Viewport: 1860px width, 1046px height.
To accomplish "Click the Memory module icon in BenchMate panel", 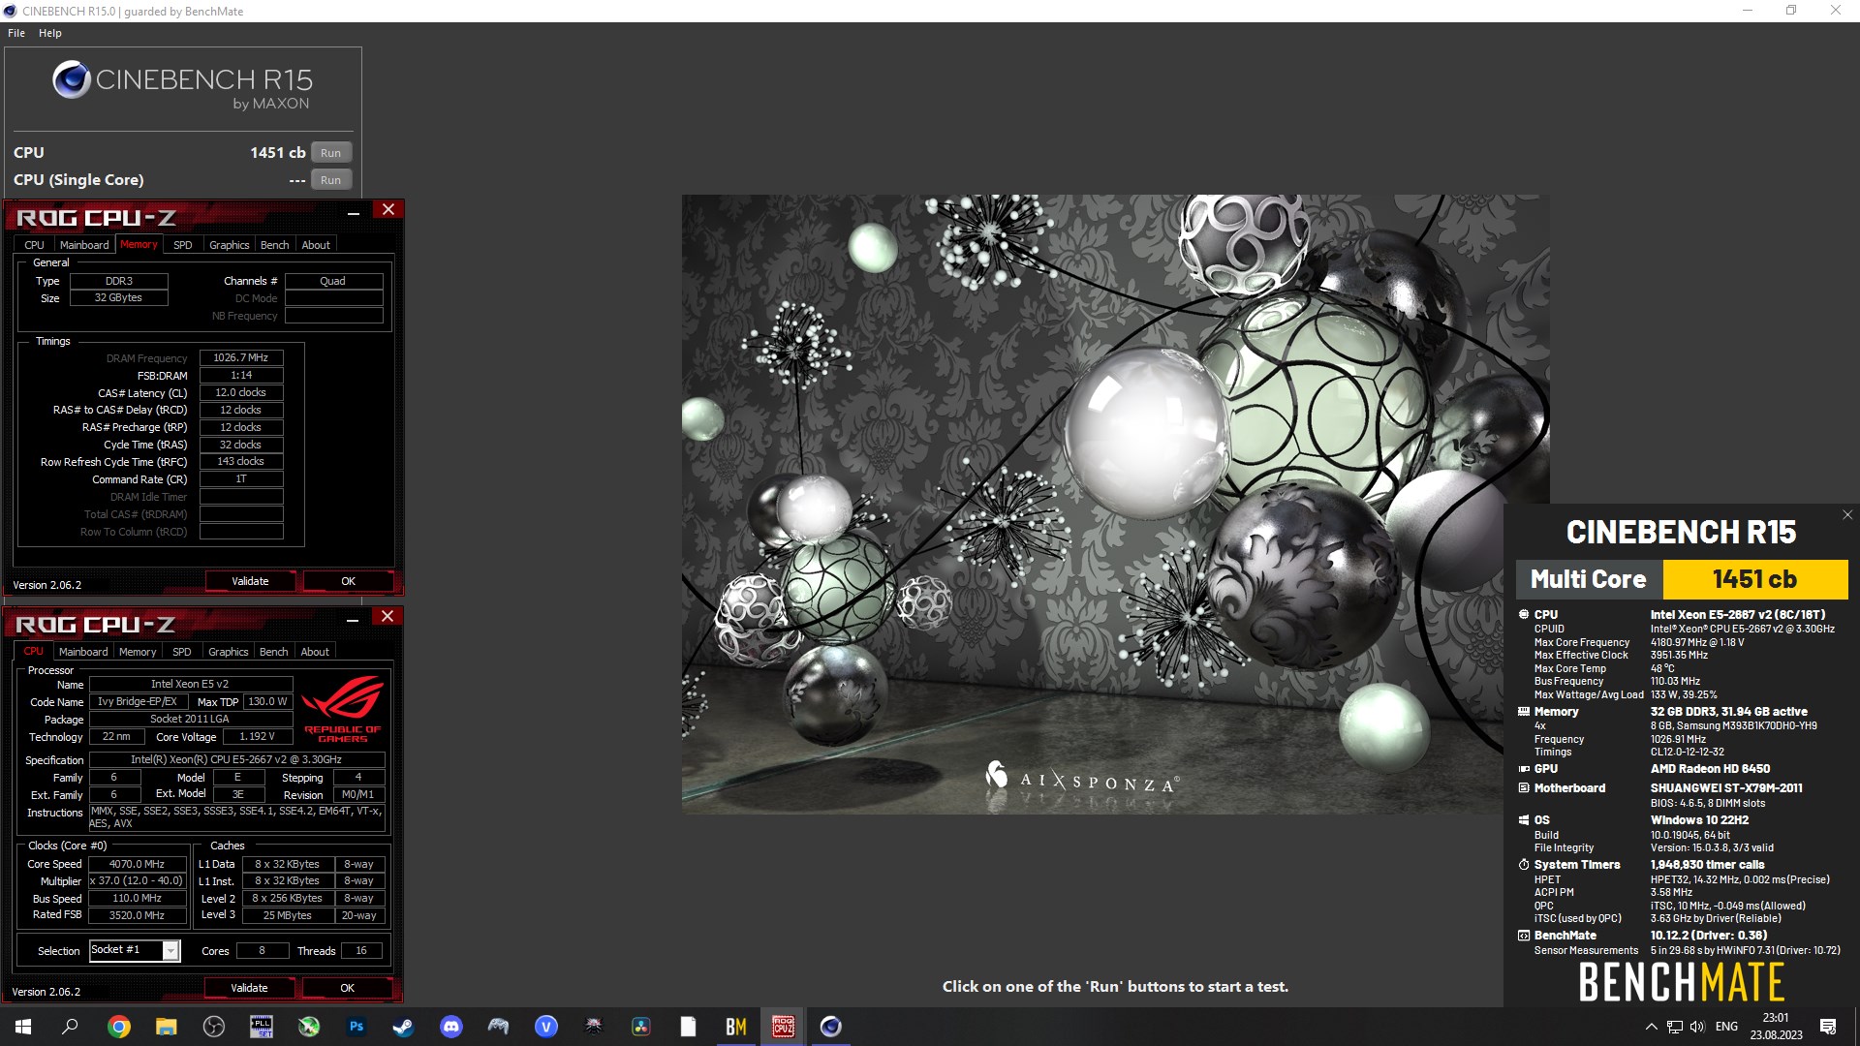I will (1524, 711).
